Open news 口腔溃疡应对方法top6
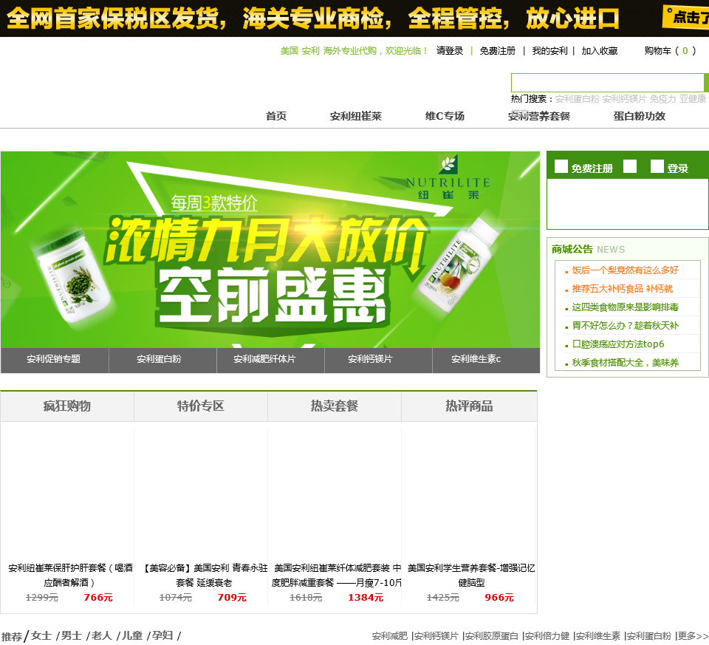 [x=618, y=344]
